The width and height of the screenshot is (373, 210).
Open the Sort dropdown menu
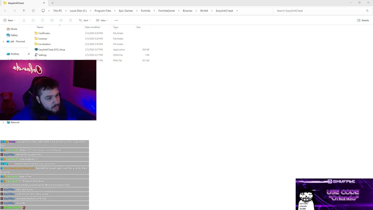click(85, 20)
